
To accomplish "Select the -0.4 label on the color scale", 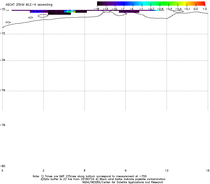I will [178, 9].
